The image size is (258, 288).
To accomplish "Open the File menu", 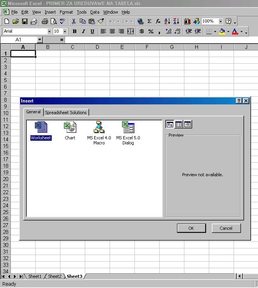I will 14,12.
